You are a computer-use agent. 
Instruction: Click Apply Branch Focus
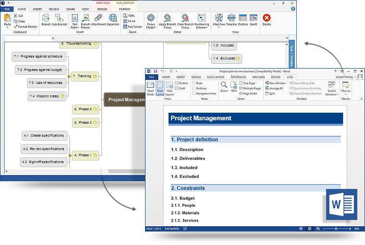167,21
